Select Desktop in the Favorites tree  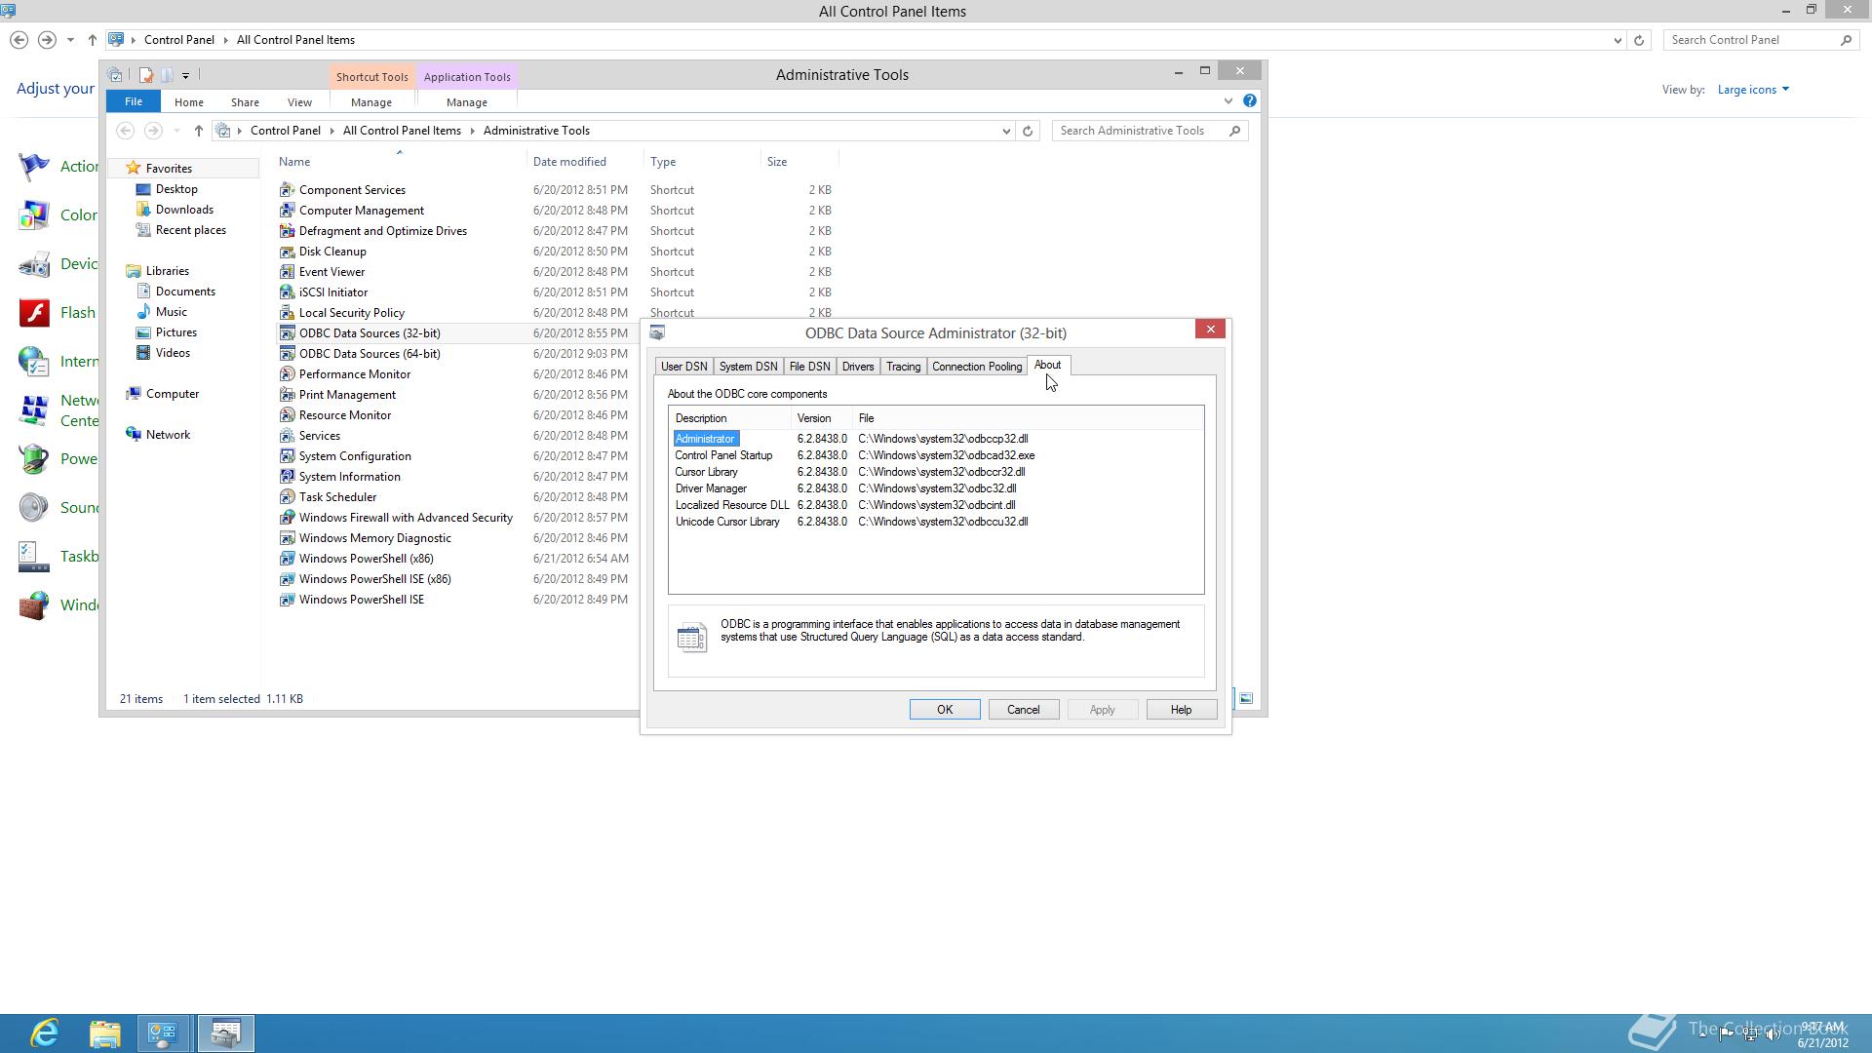coord(176,189)
